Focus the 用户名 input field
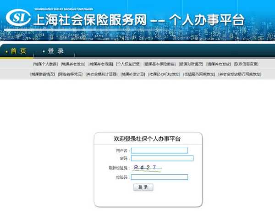The image size is (275, 211). point(159,150)
